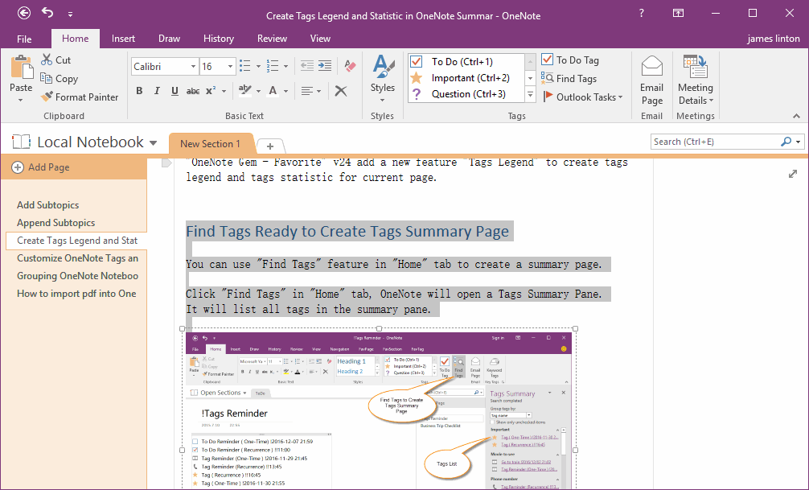
Task: Click the Undo arrow in title bar
Action: (x=47, y=12)
